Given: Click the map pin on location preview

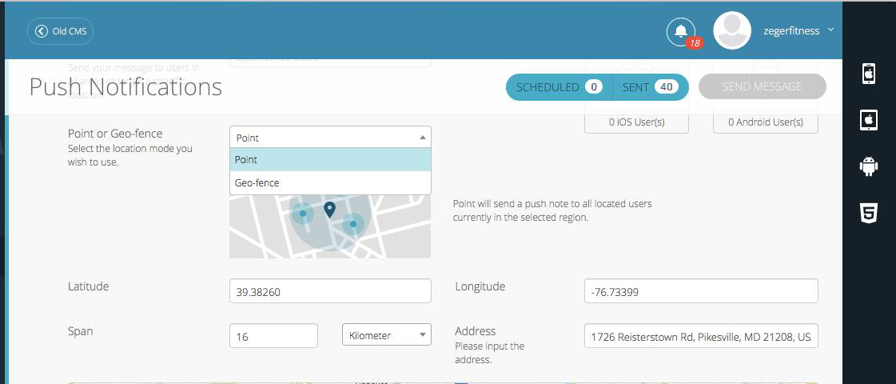Looking at the screenshot, I should click(329, 210).
